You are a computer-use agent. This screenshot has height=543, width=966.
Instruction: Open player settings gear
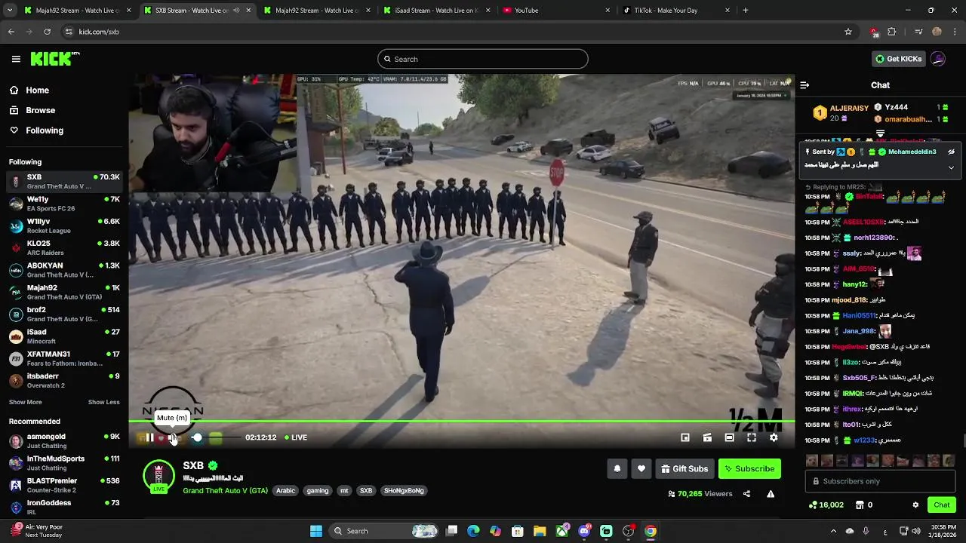(774, 437)
